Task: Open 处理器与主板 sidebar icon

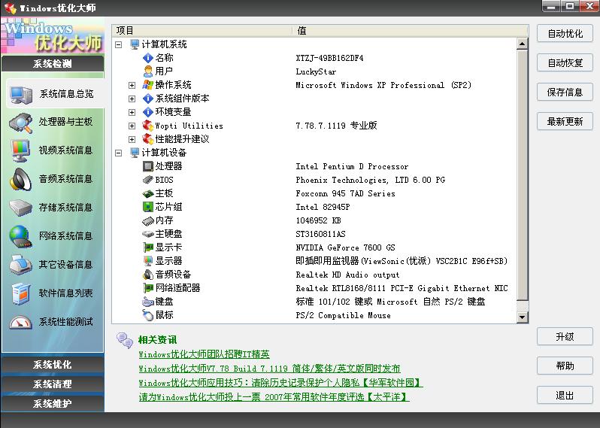Action: click(20, 122)
